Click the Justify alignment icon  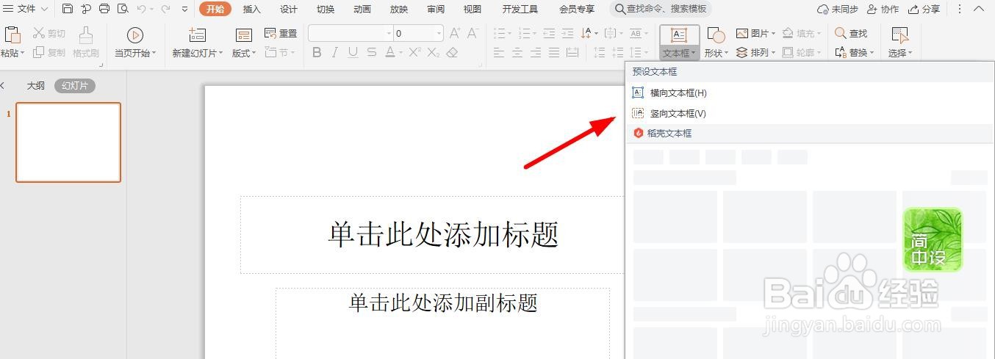(x=554, y=52)
